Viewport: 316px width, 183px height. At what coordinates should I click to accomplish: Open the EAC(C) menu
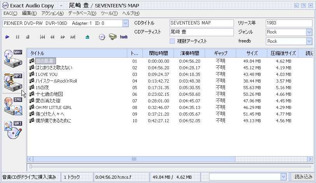coord(10,13)
